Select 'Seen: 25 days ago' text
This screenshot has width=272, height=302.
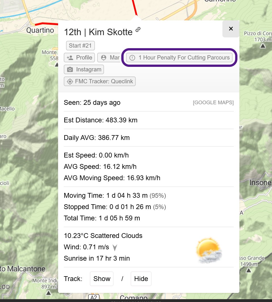(92, 103)
